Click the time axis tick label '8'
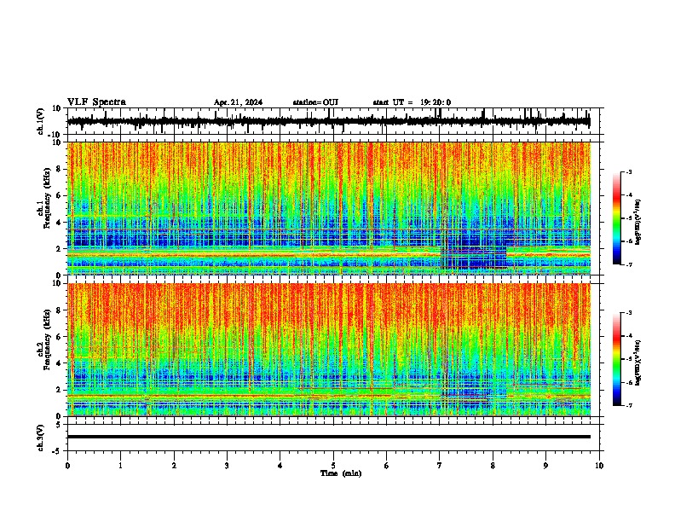The image size is (675, 522). pos(493,466)
